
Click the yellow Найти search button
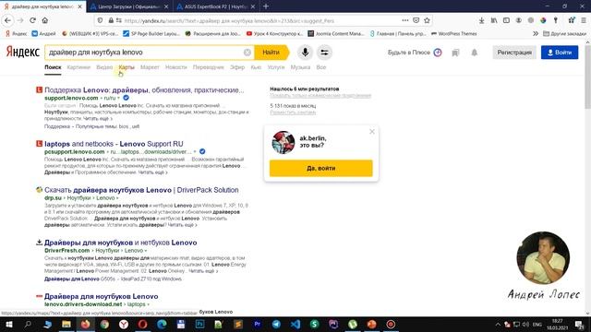(271, 53)
